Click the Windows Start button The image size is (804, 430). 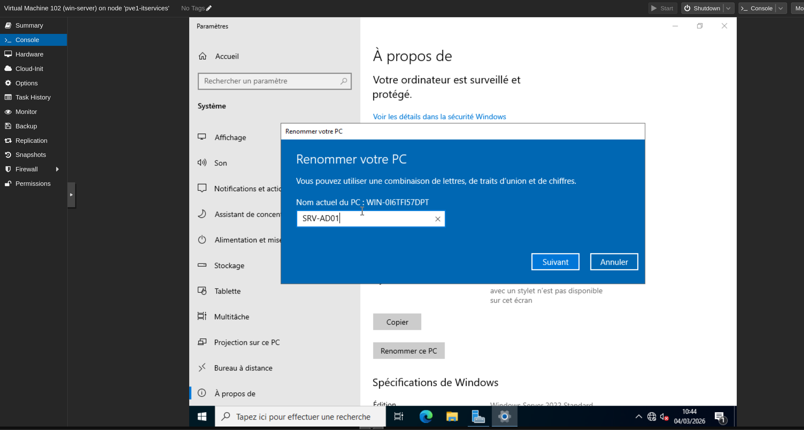click(x=202, y=417)
